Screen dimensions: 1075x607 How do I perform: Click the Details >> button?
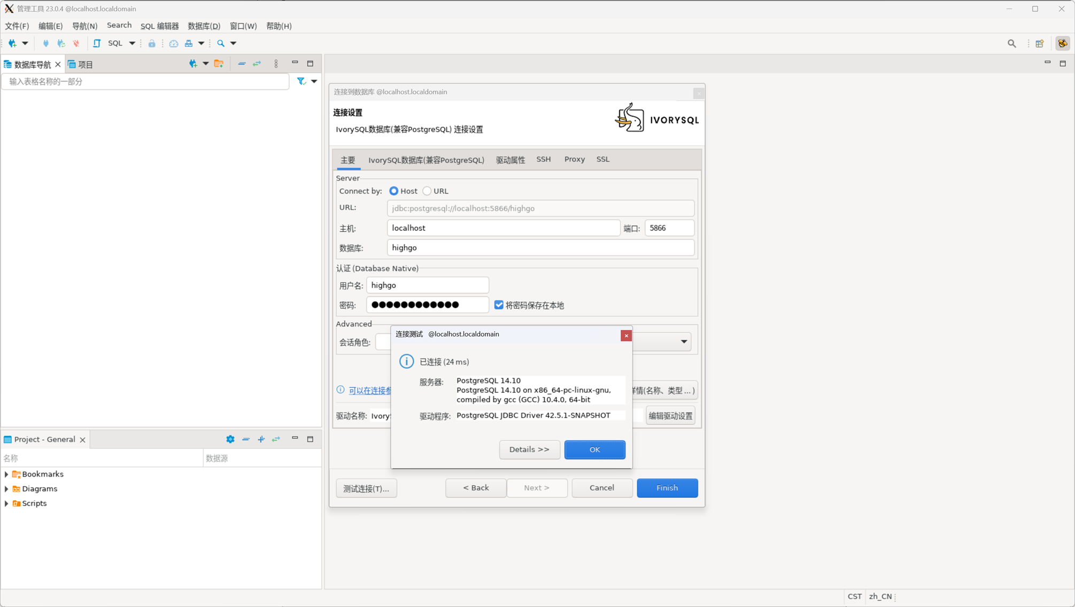pos(529,450)
